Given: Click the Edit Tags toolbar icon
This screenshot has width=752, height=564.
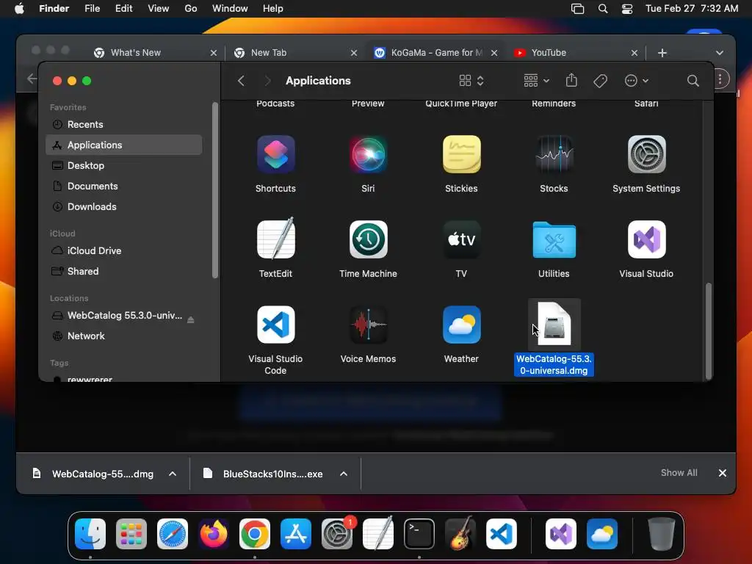Looking at the screenshot, I should click(x=600, y=81).
